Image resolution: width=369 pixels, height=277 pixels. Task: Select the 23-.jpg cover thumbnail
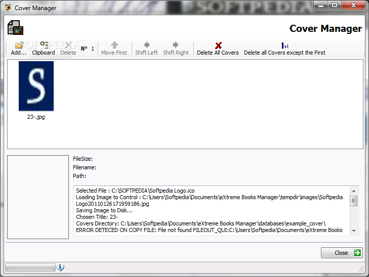(x=36, y=86)
